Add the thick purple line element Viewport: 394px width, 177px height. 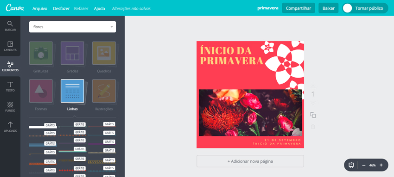click(102, 144)
